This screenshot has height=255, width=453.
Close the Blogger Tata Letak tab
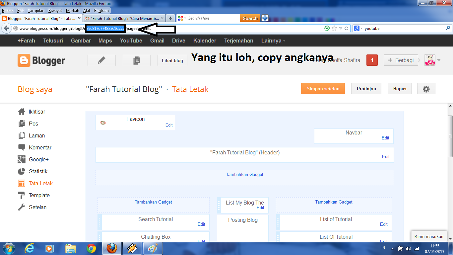pyautogui.click(x=79, y=18)
